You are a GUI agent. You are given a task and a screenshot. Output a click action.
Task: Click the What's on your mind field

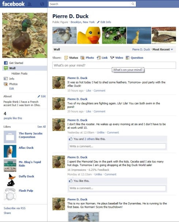(x=114, y=65)
